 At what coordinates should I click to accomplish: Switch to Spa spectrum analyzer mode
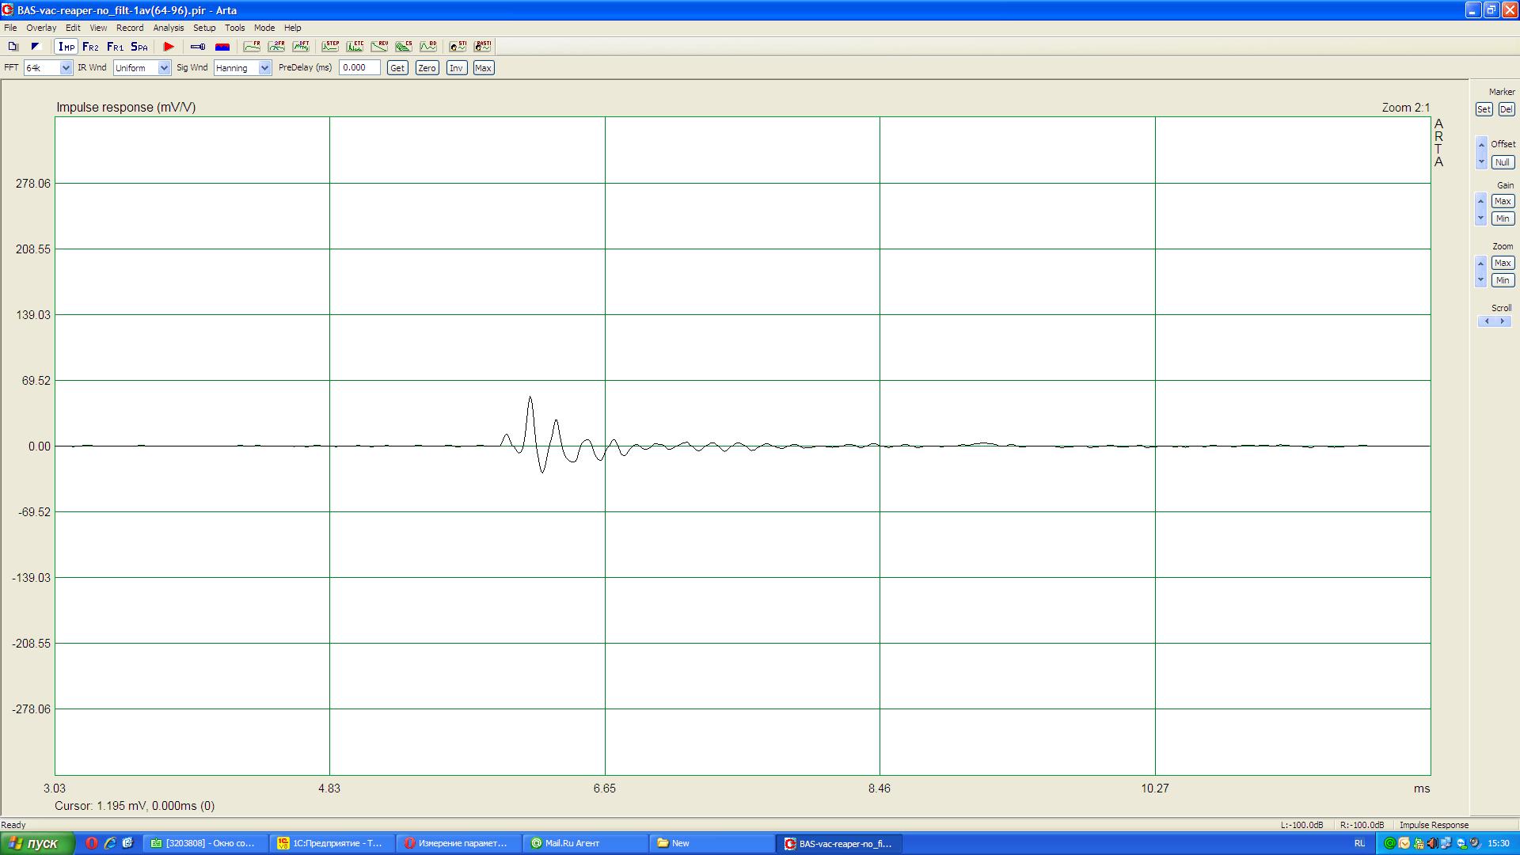(x=139, y=47)
